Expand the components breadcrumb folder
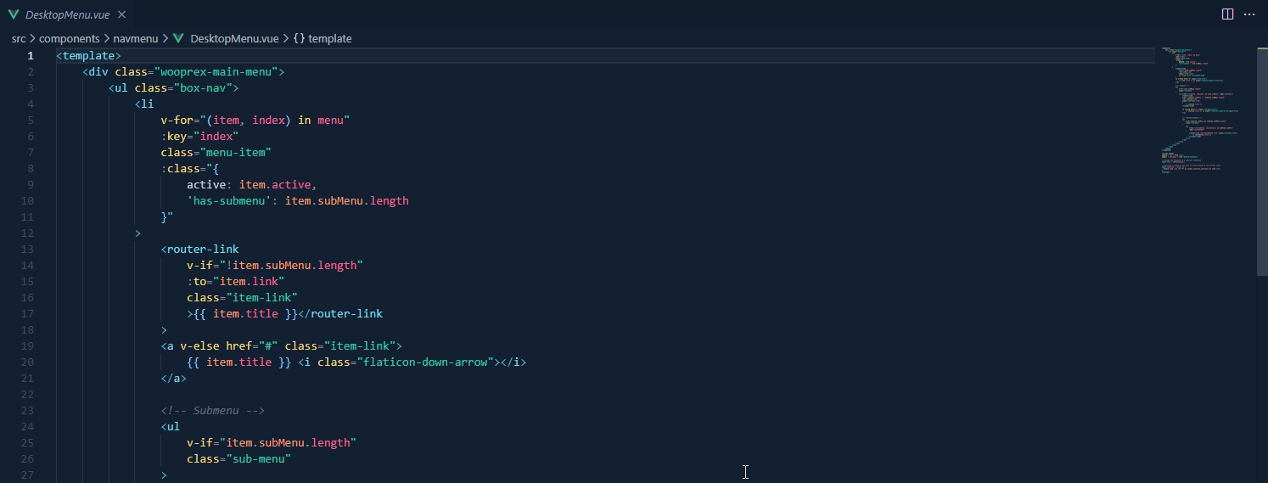The image size is (1268, 483). pyautogui.click(x=70, y=38)
